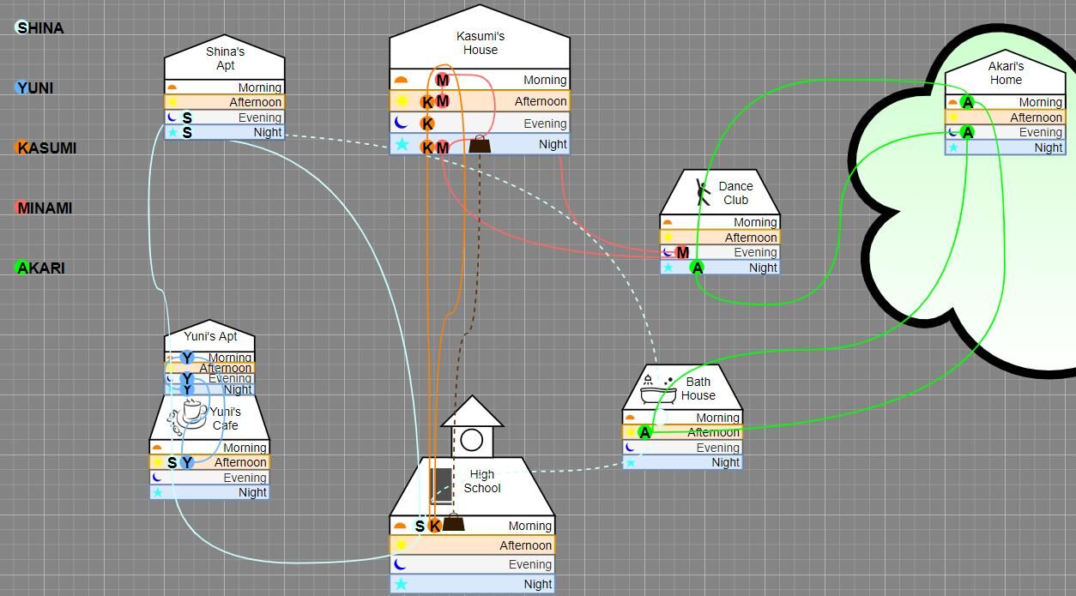Select the Night row of Akari's Home
The width and height of the screenshot is (1076, 596).
click(1005, 147)
